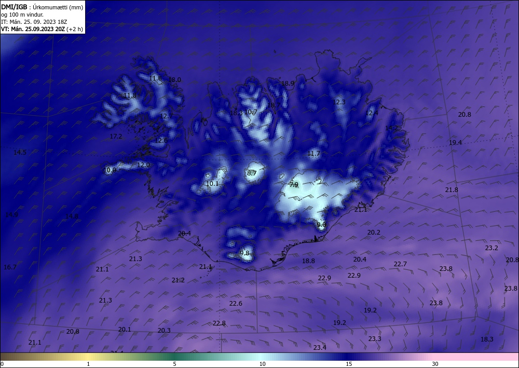Click the 9.8 value over the southern glacier
This screenshot has width=519, height=368.
tap(244, 253)
